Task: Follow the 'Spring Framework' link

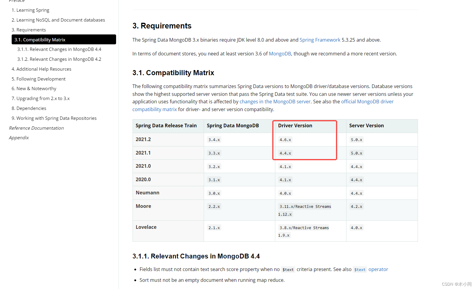Action: (x=320, y=40)
